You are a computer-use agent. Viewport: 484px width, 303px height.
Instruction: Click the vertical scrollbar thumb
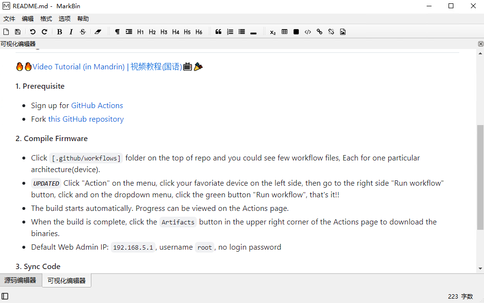(480, 177)
